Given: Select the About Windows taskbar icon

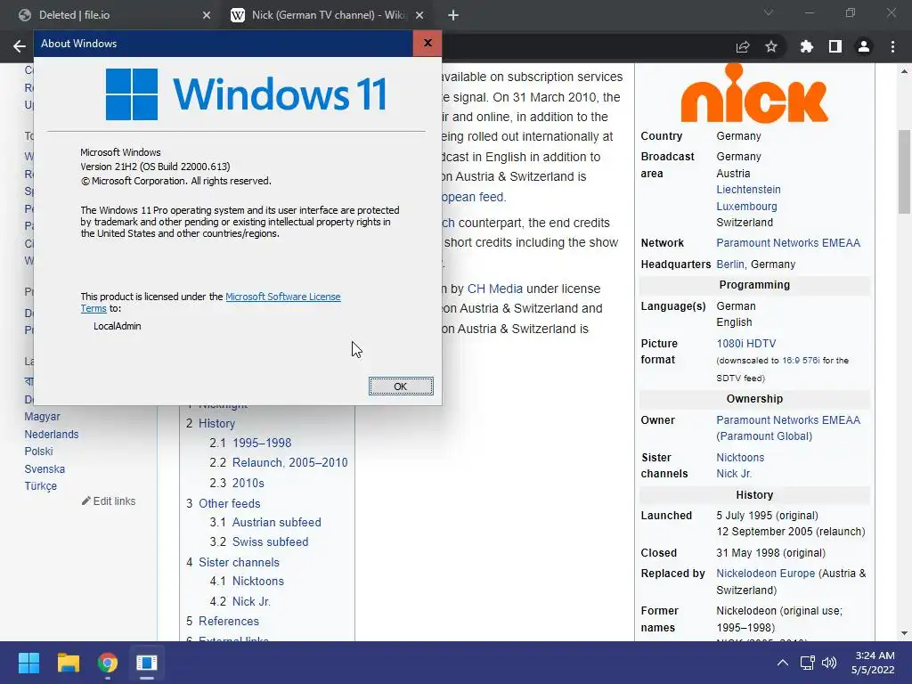Looking at the screenshot, I should click(147, 663).
